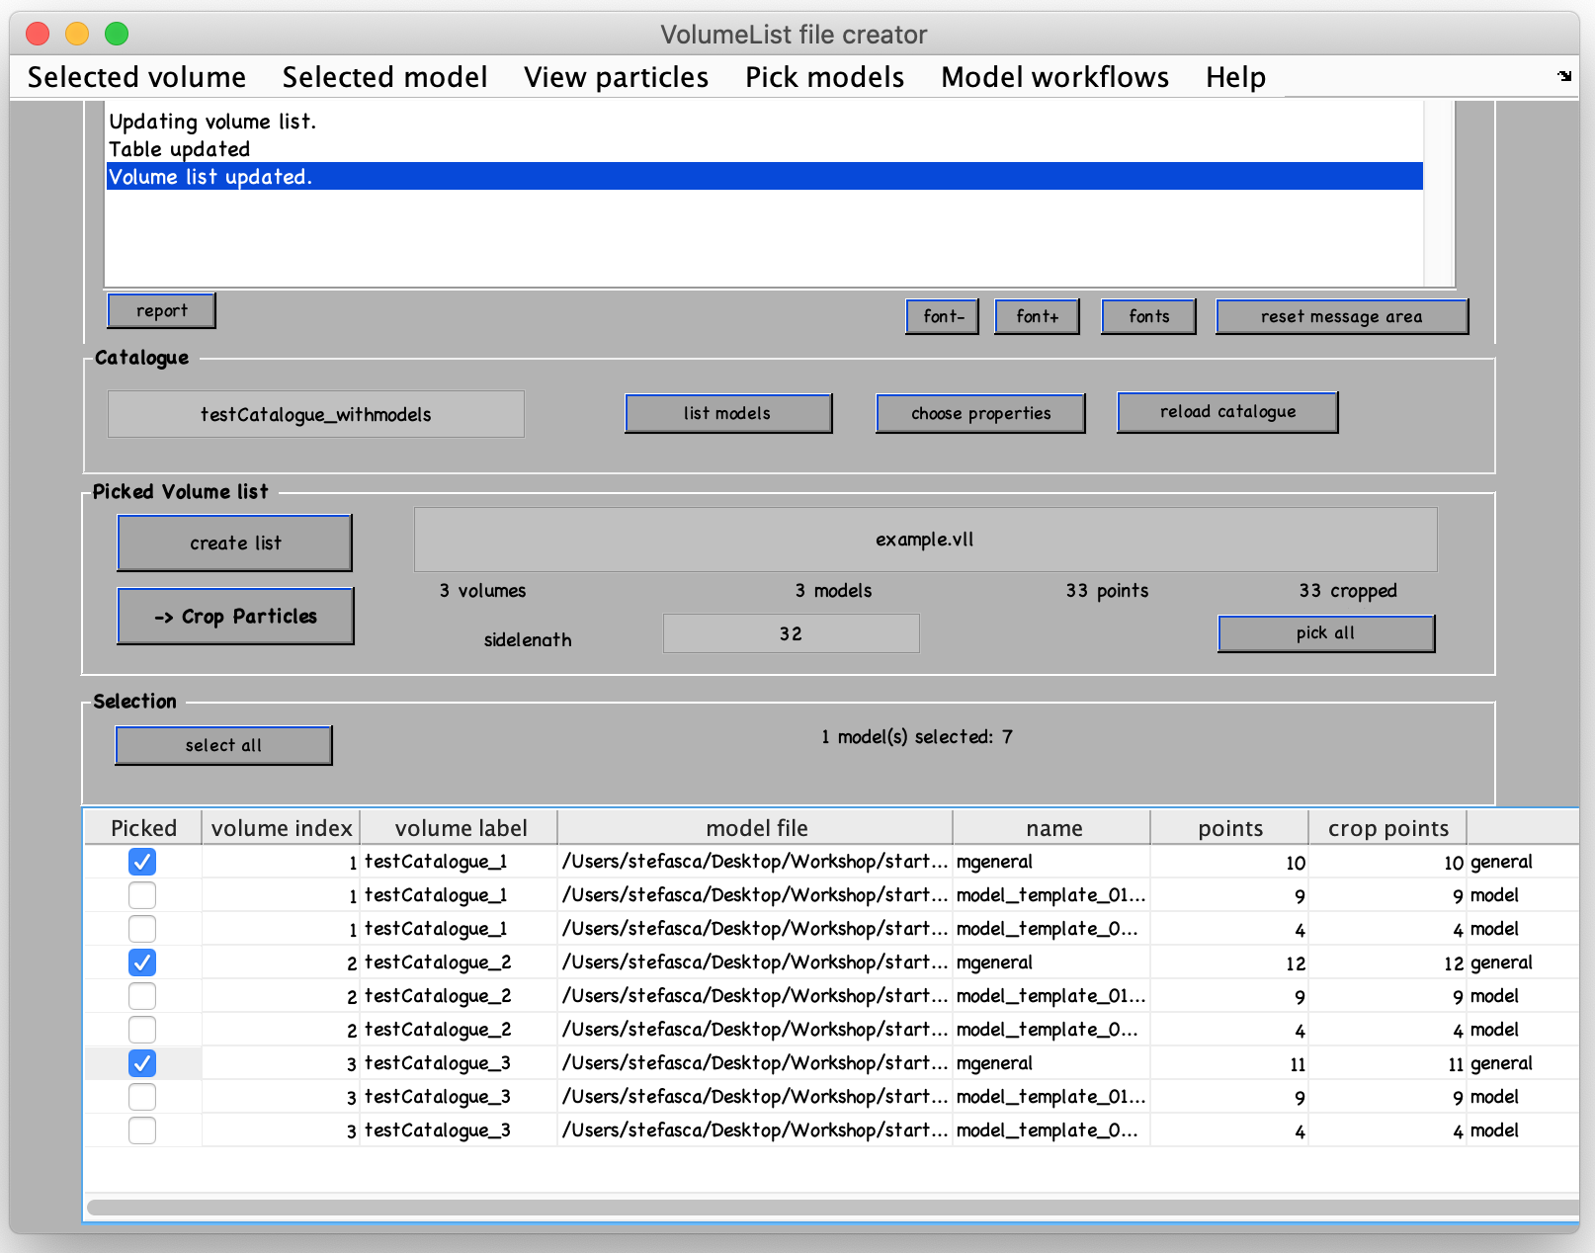
Task: Click the name column header
Action: (1052, 828)
